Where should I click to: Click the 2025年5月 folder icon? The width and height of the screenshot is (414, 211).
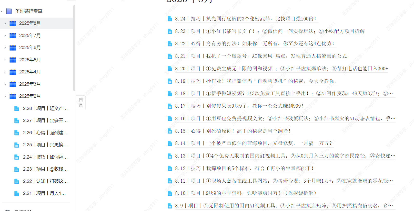click(x=13, y=60)
